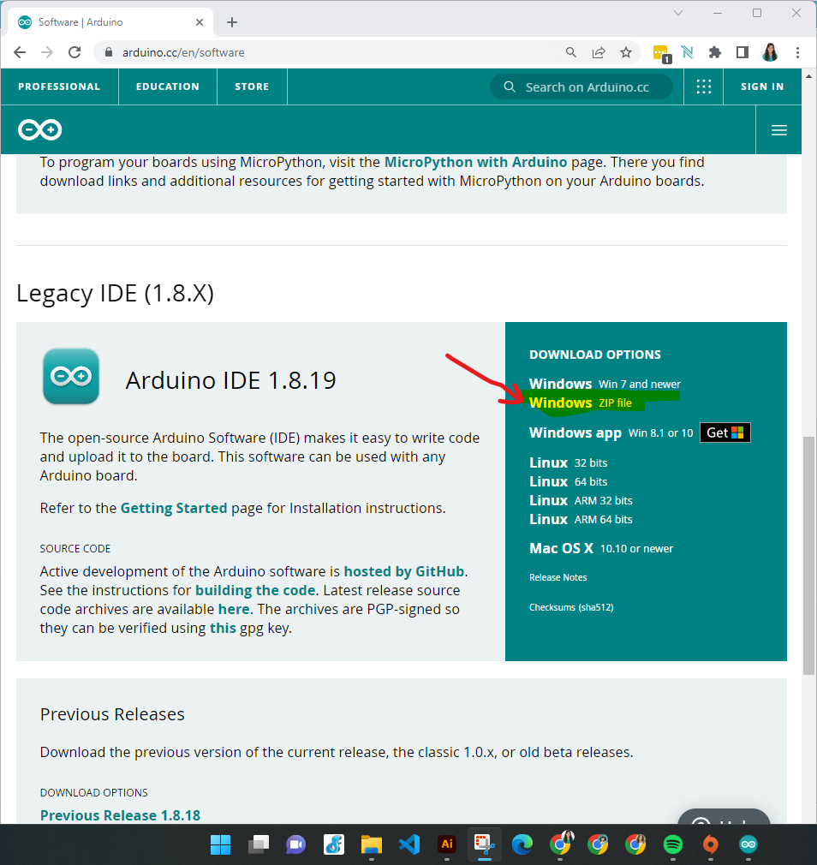Viewport: 817px width, 865px height.
Task: Open the Chrome three-dot menu
Action: 797,52
